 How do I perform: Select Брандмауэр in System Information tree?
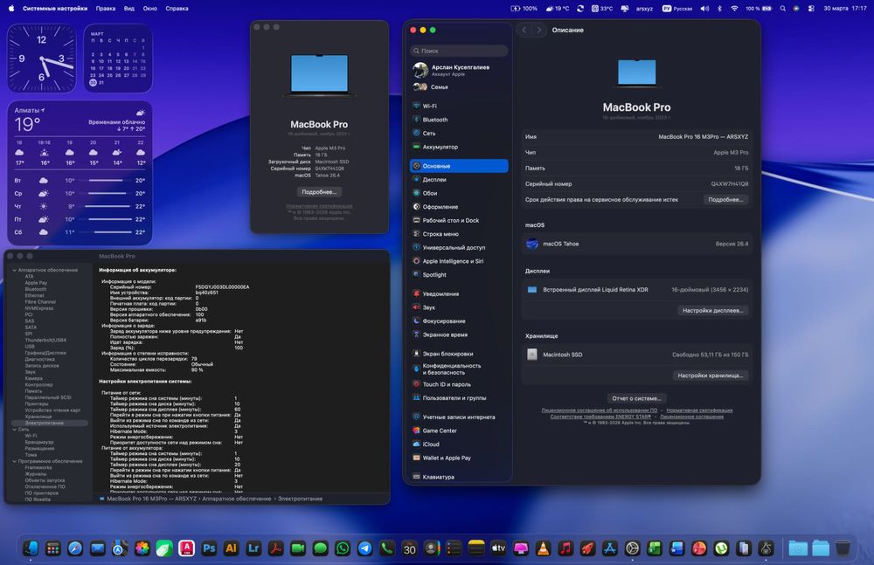click(39, 443)
